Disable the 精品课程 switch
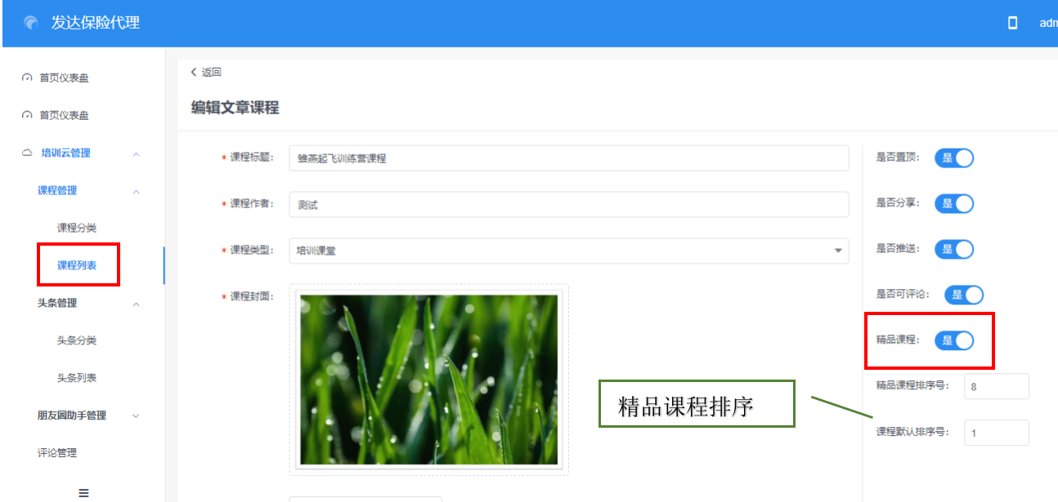The height and width of the screenshot is (502, 1058). (954, 340)
